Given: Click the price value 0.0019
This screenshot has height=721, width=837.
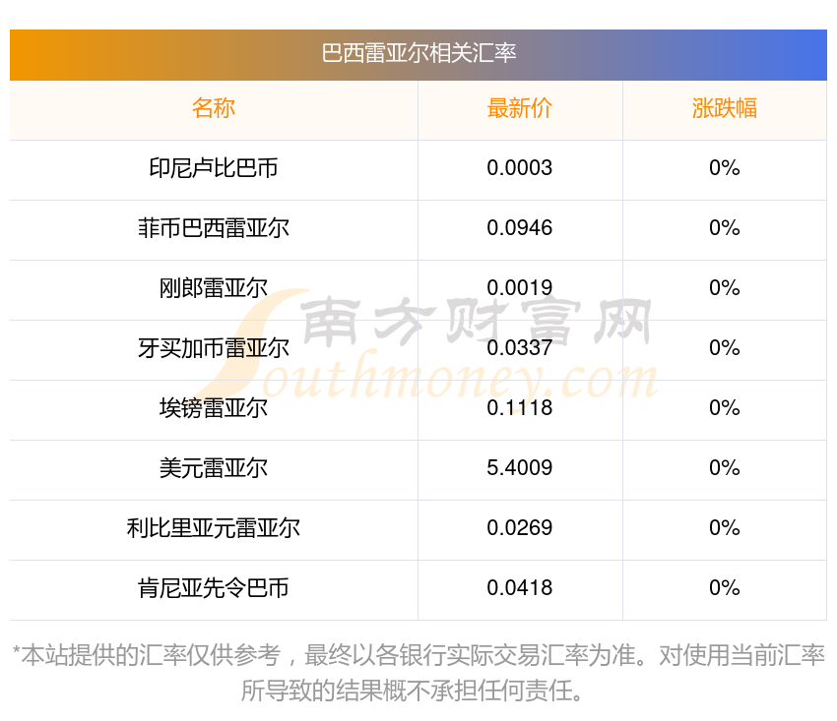Looking at the screenshot, I should 519,288.
